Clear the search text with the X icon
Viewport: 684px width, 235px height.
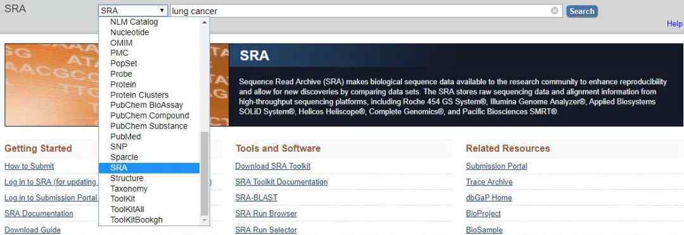pyautogui.click(x=554, y=11)
